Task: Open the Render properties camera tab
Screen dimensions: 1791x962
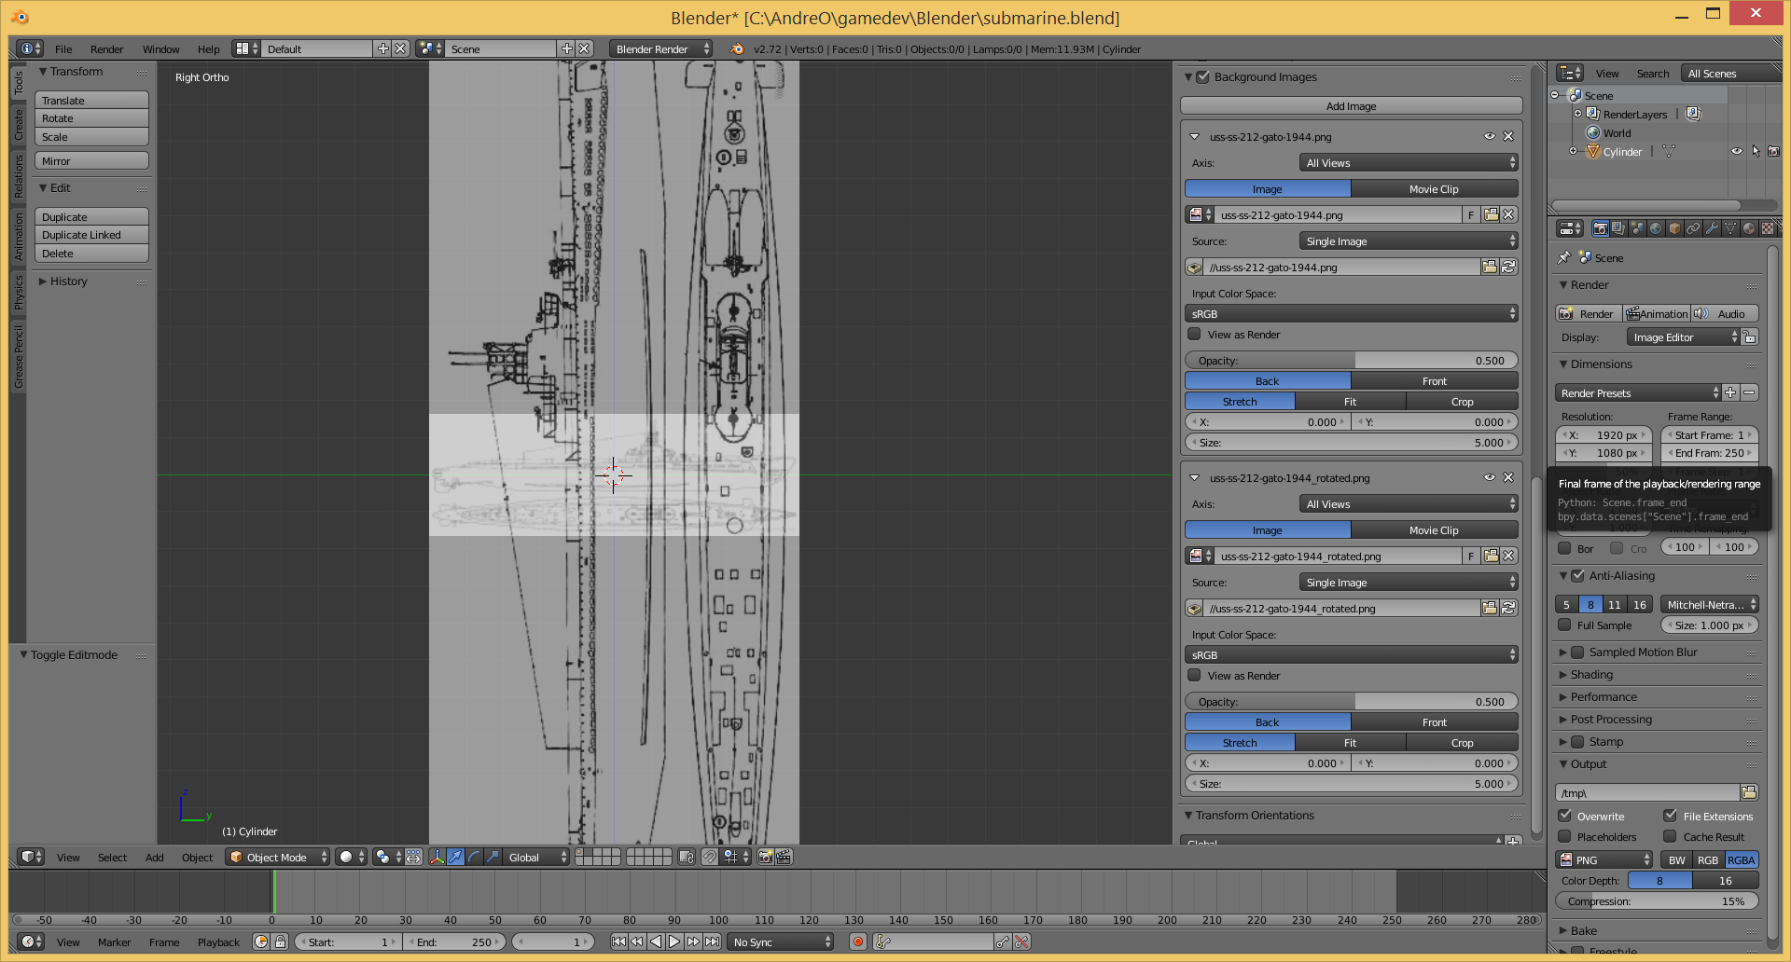Action: pyautogui.click(x=1601, y=228)
